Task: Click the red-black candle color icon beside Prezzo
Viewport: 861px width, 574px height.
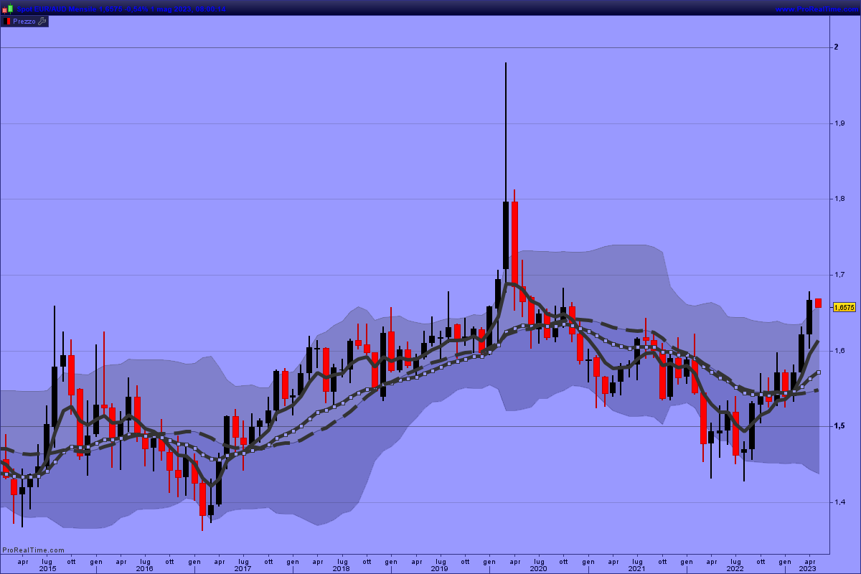Action: coord(6,22)
